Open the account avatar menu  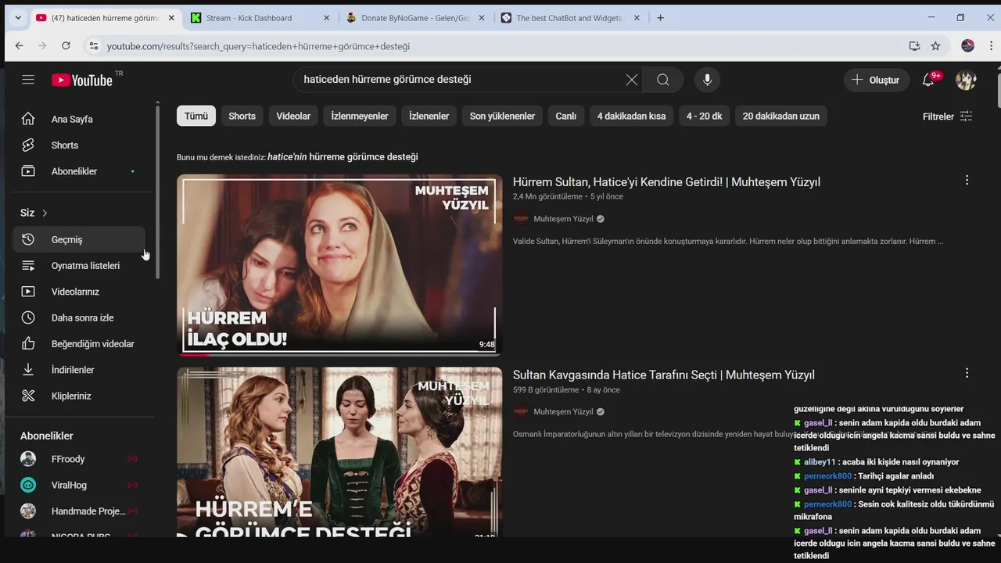coord(966,80)
